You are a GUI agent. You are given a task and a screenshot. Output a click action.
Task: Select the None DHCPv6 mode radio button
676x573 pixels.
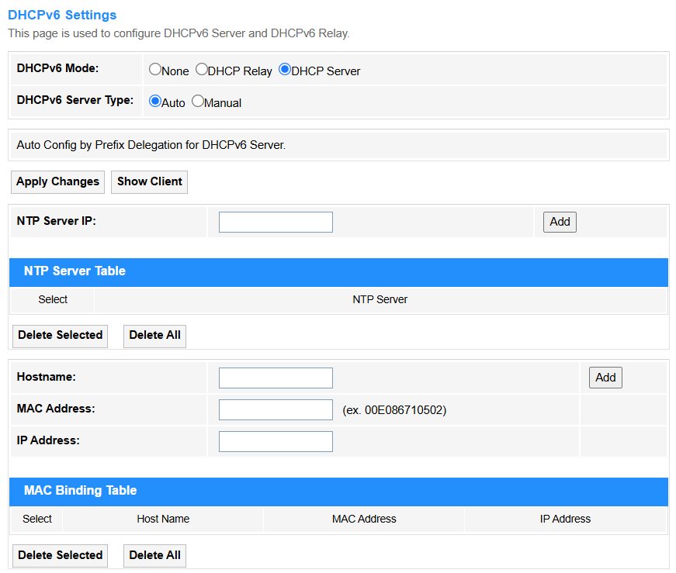click(x=154, y=69)
